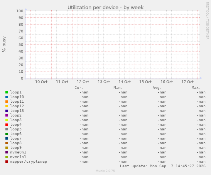This screenshot has width=211, height=175.
Task: Click the loop10 blue legend swatch
Action: click(x=7, y=97)
